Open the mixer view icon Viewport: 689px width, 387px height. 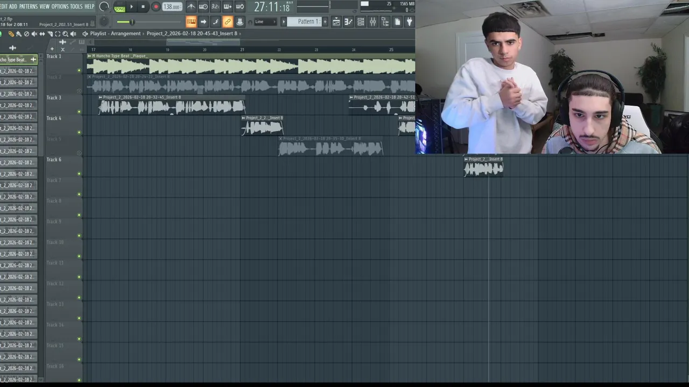click(372, 21)
